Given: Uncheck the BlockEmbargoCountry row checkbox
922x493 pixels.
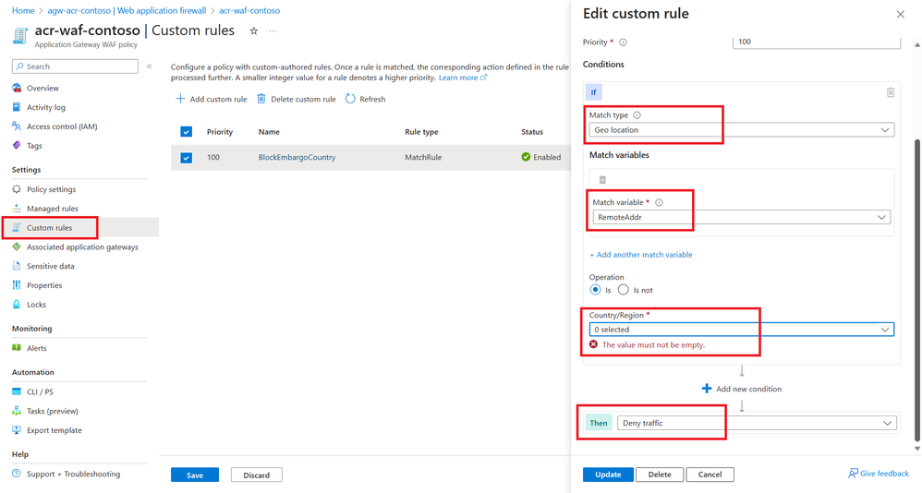Looking at the screenshot, I should tap(186, 158).
